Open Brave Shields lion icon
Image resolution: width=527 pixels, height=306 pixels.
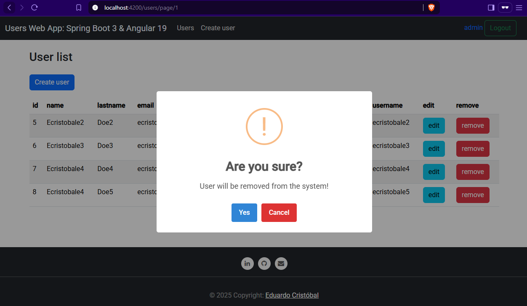click(431, 8)
